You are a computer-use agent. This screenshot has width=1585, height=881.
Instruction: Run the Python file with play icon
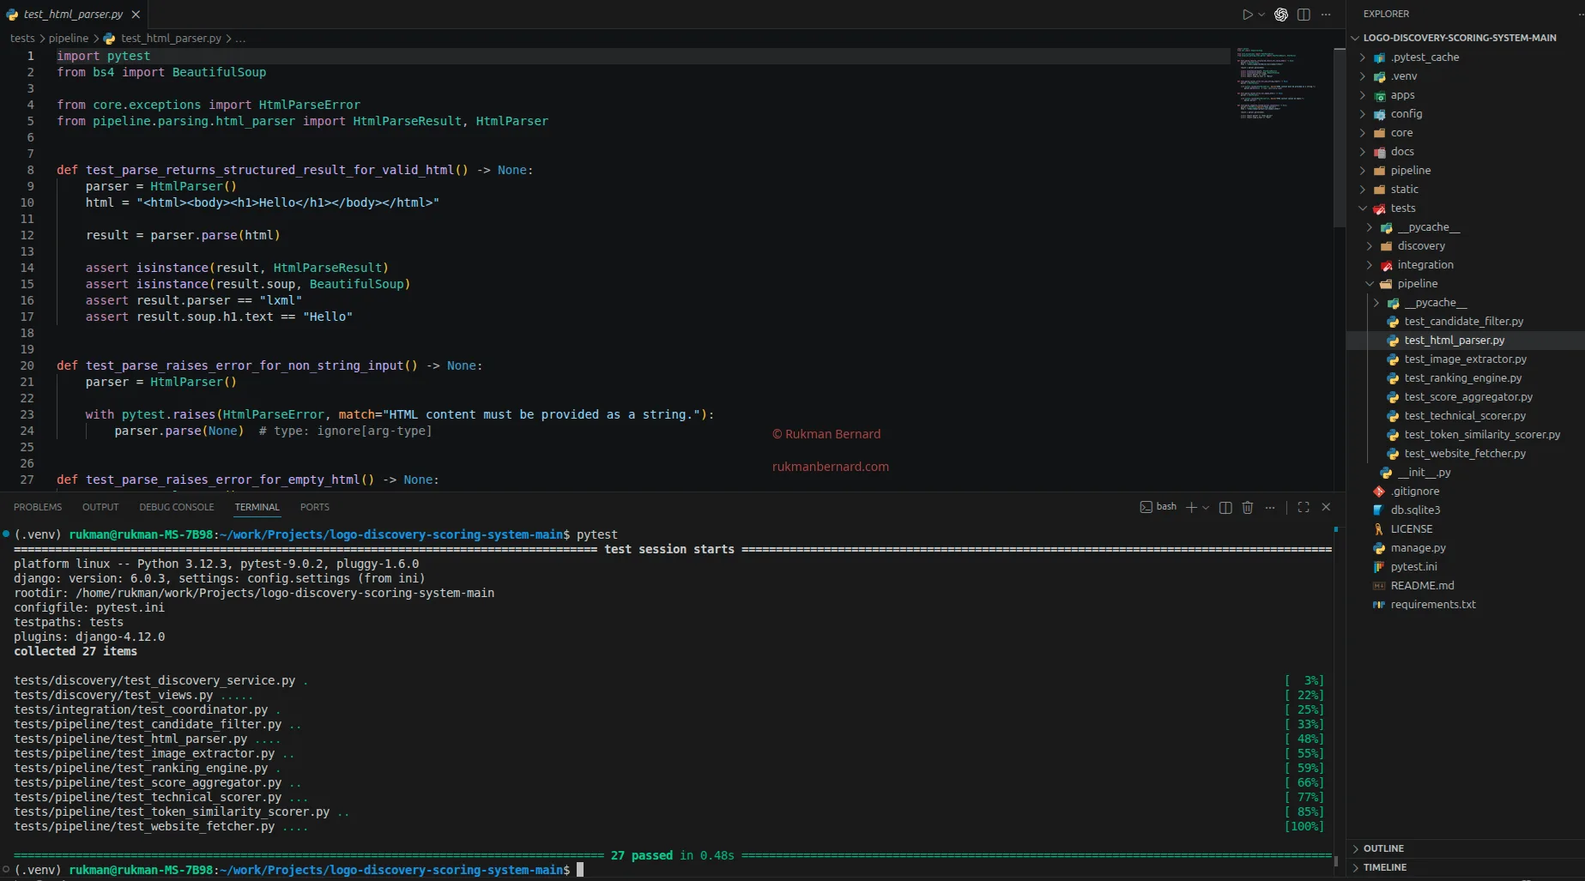coord(1247,15)
